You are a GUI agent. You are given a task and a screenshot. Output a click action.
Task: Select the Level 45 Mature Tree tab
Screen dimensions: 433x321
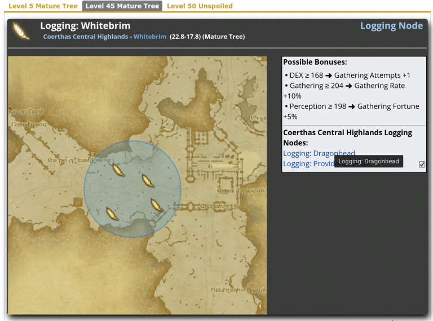click(122, 6)
